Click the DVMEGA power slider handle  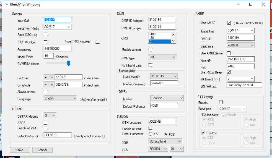coord(69,64)
